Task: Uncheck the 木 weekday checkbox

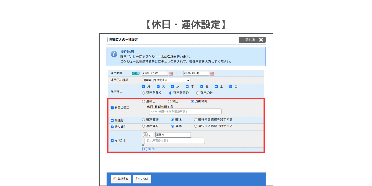Action: (187, 87)
